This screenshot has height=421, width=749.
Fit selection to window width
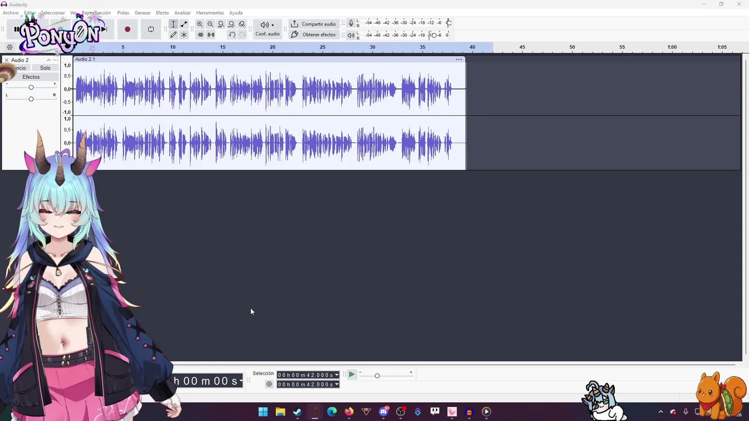click(221, 24)
